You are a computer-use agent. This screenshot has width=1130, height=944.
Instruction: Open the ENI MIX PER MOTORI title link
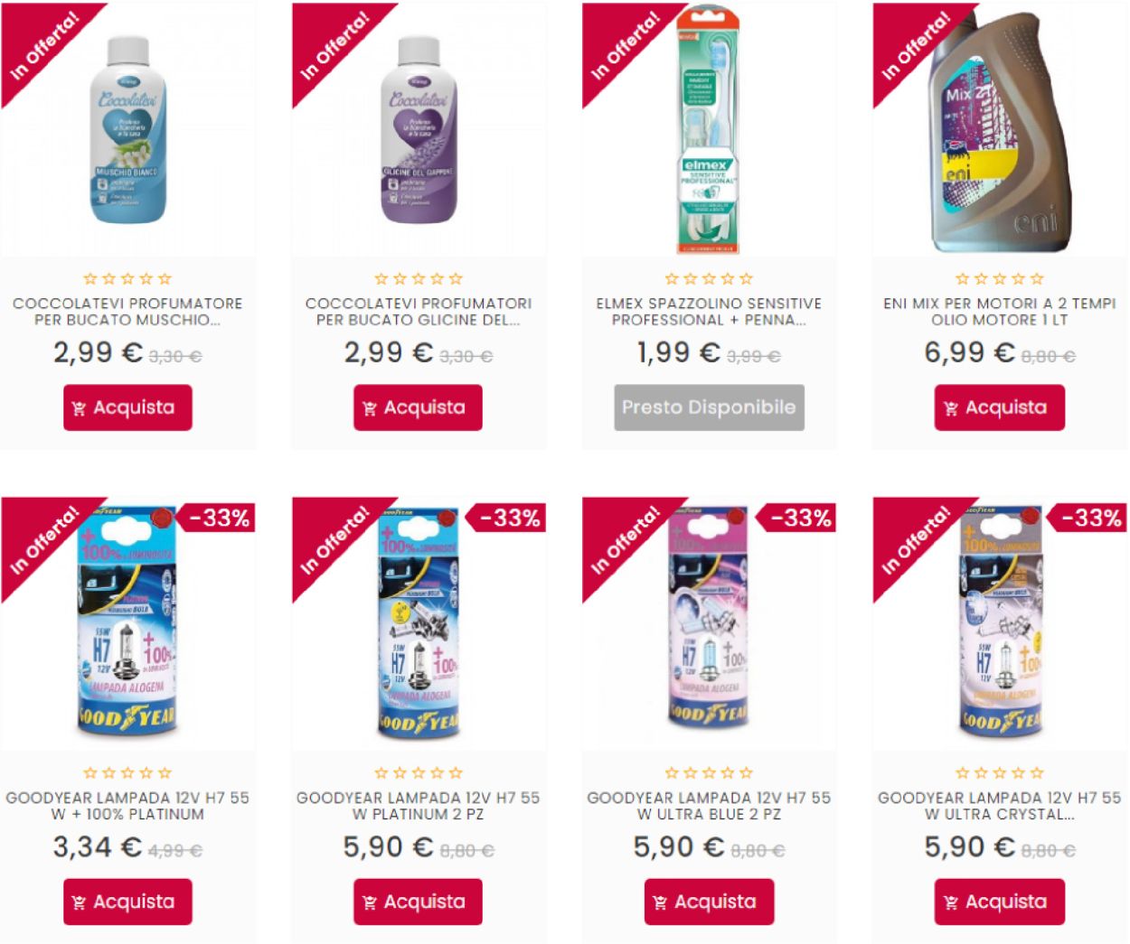pos(999,312)
